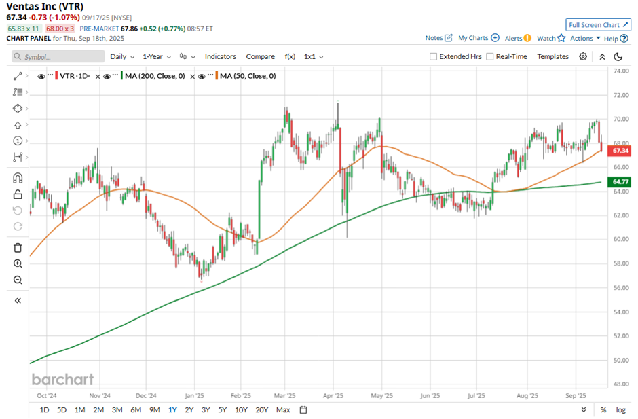Open the Notes link
The image size is (638, 419).
click(438, 38)
